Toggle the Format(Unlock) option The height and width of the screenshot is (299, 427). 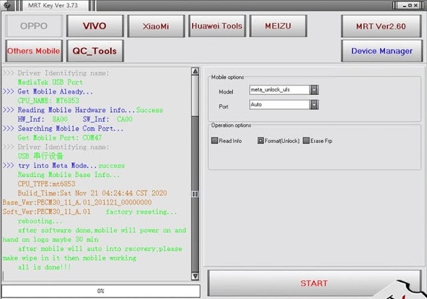click(261, 141)
